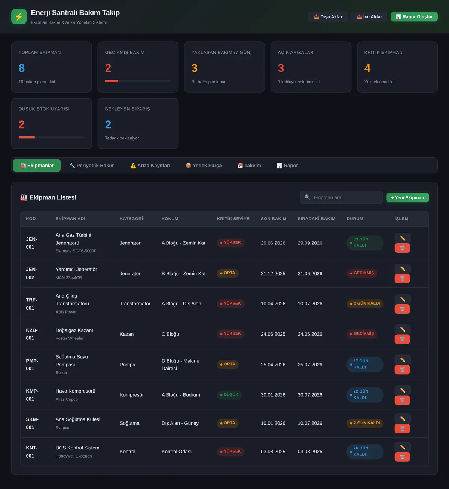Select the Siemens SGT6-5000F model text
This screenshot has height=489, width=449.
point(76,251)
